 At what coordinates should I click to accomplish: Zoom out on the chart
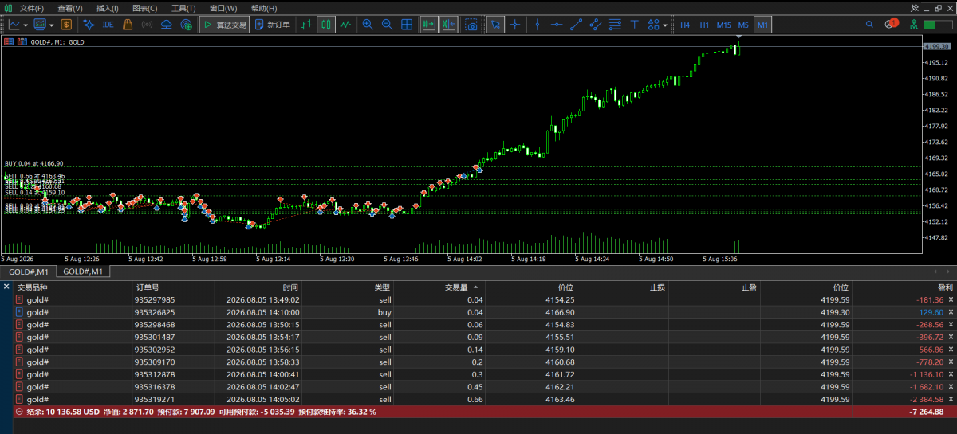coord(387,25)
